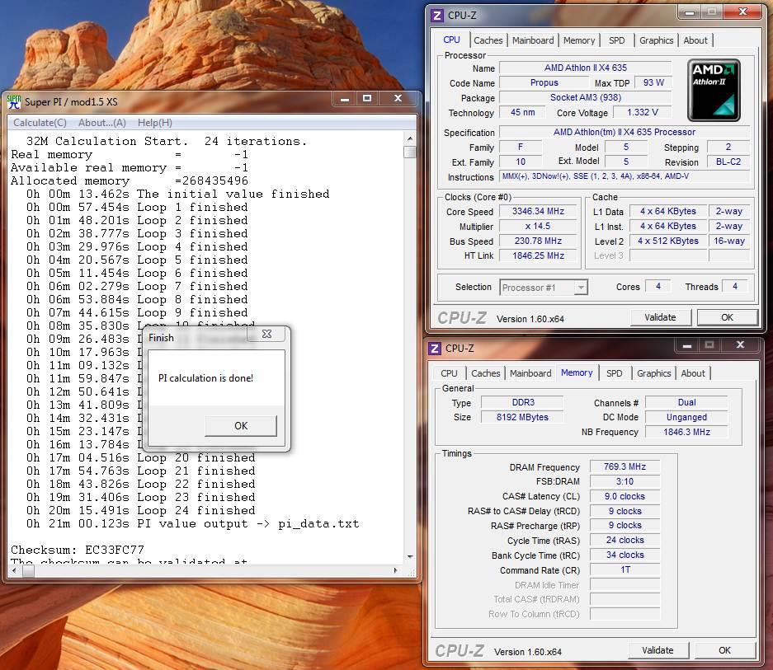Click the Command Rate value 1T
Viewport: 773px width, 670px height.
[x=625, y=570]
